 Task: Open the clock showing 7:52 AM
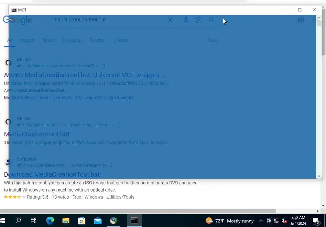[298, 220]
